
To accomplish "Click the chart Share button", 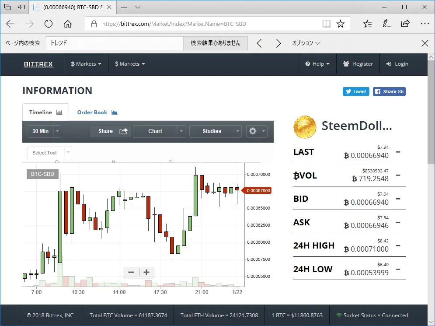I will [111, 131].
